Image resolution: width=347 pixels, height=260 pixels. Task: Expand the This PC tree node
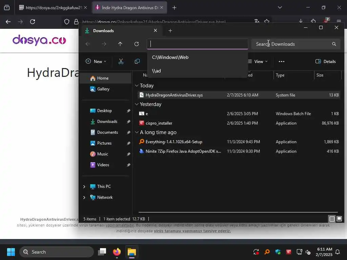point(84,187)
